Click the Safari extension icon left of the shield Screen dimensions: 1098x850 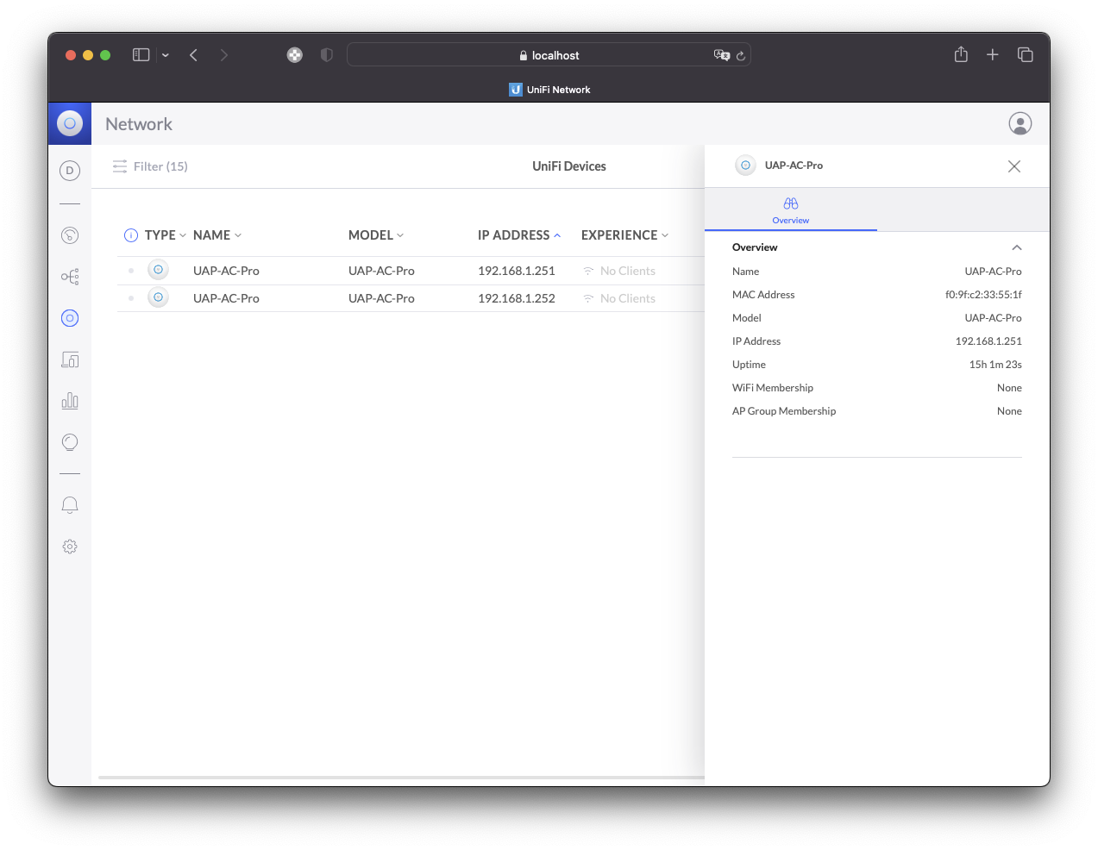click(295, 55)
